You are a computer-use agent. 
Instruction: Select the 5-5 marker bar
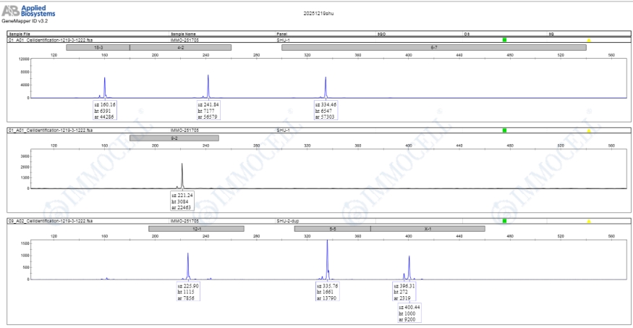332,228
